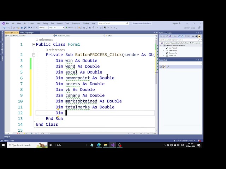Image resolution: width=226 pixels, height=169 pixels.
Task: Click the Send Feedback icon
Action: pyautogui.click(x=199, y=27)
